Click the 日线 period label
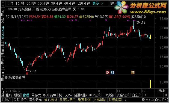 pos(161,91)
